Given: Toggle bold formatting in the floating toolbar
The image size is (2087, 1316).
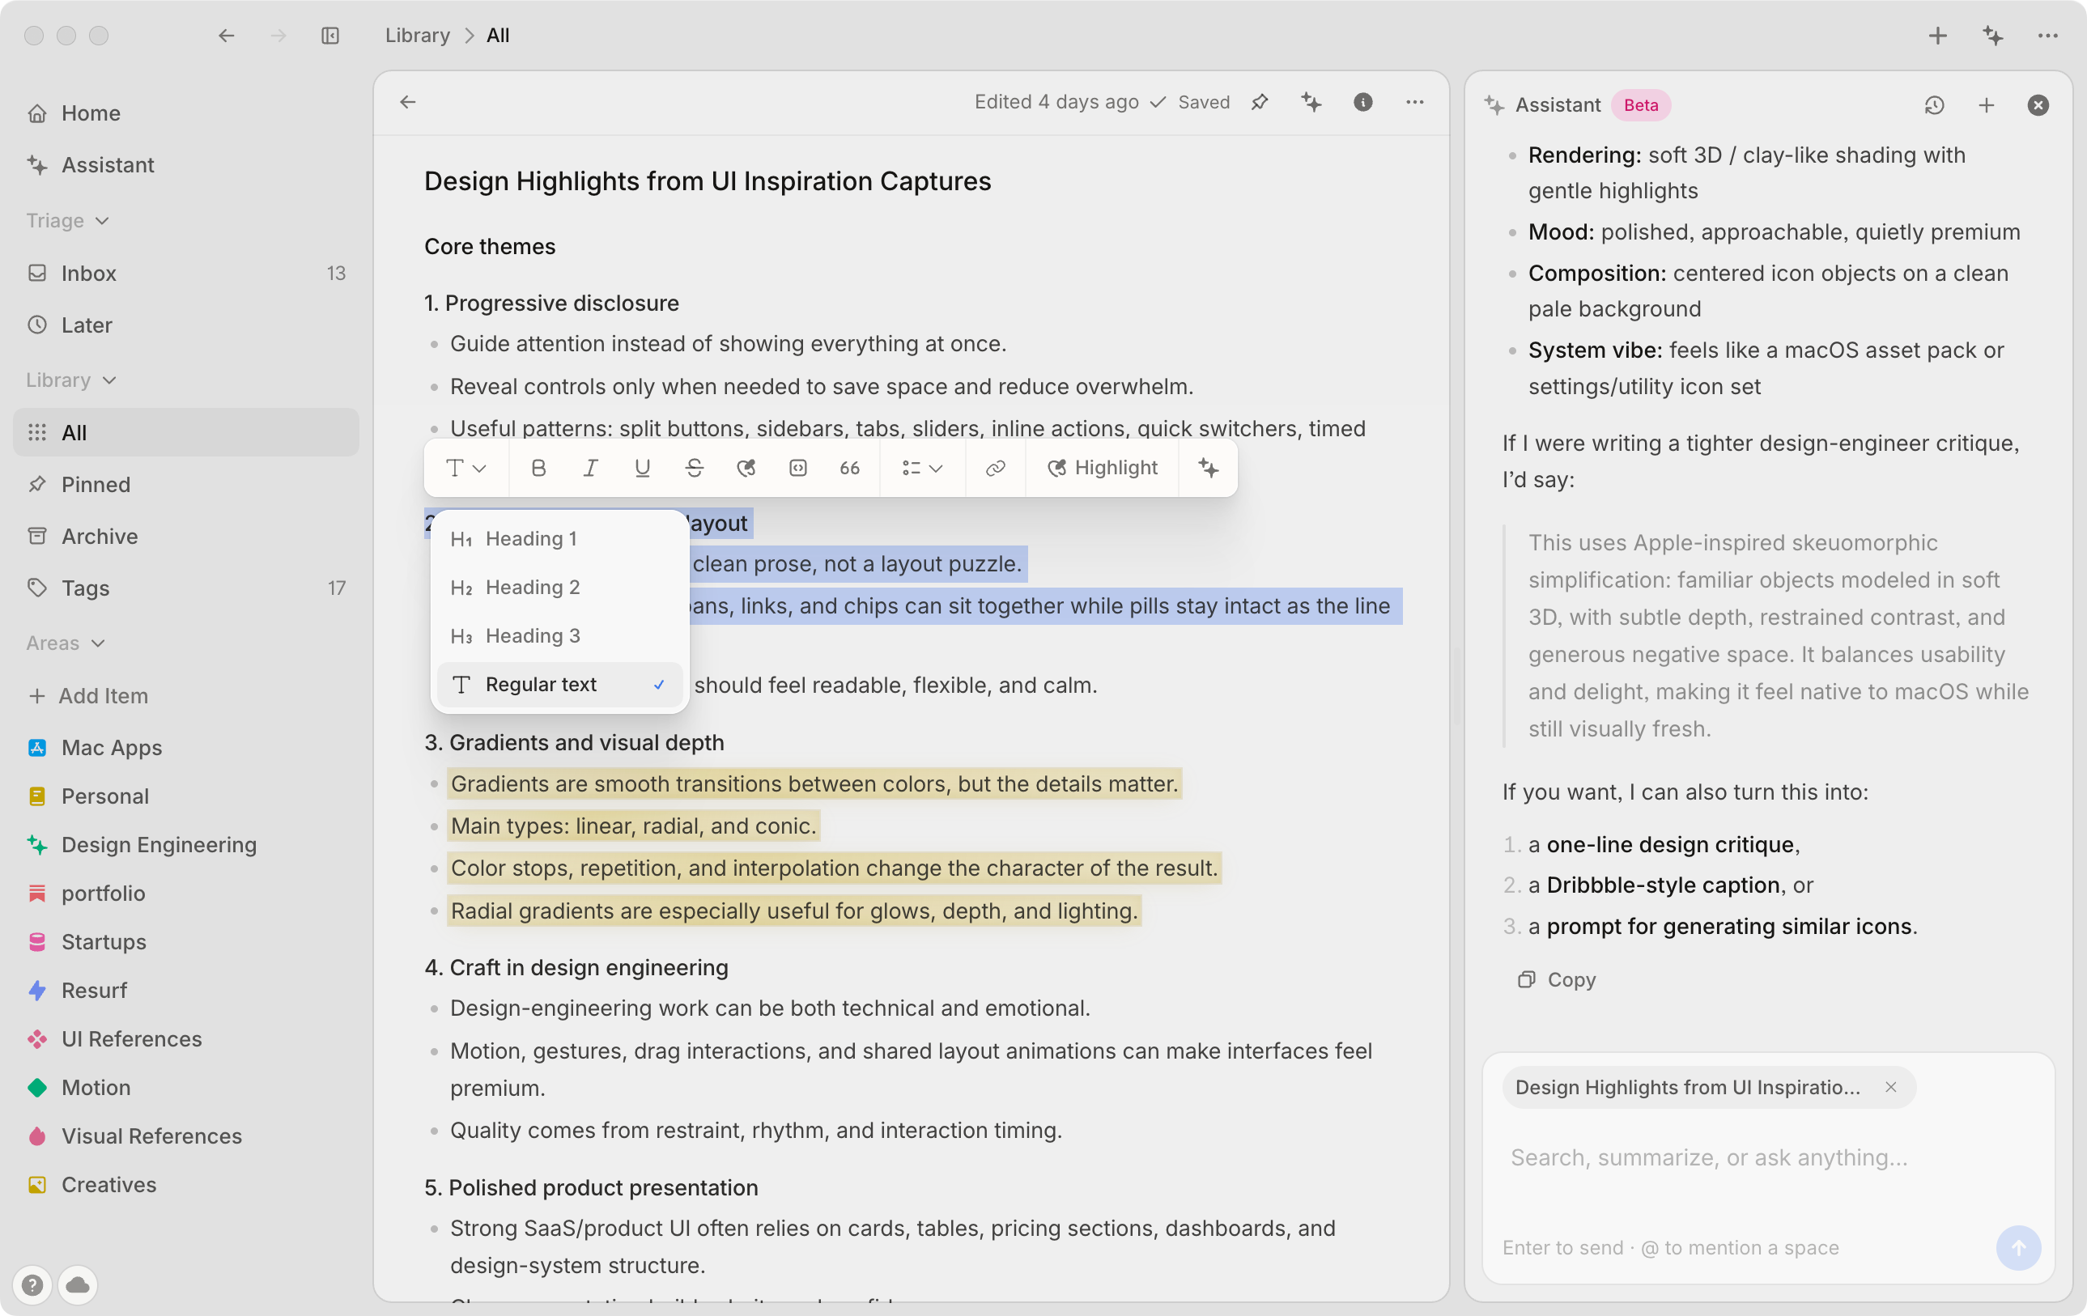Looking at the screenshot, I should pyautogui.click(x=538, y=468).
